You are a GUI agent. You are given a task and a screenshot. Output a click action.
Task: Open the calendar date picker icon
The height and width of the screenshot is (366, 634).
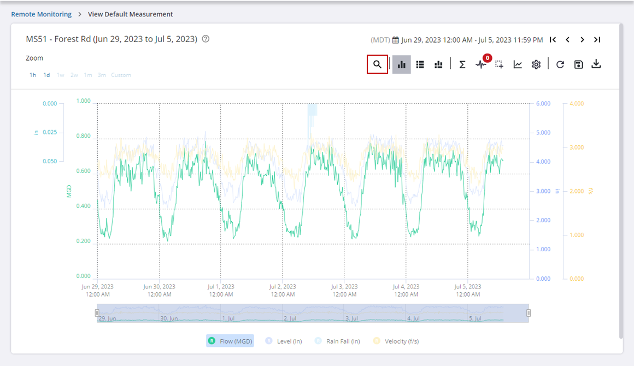pos(396,40)
